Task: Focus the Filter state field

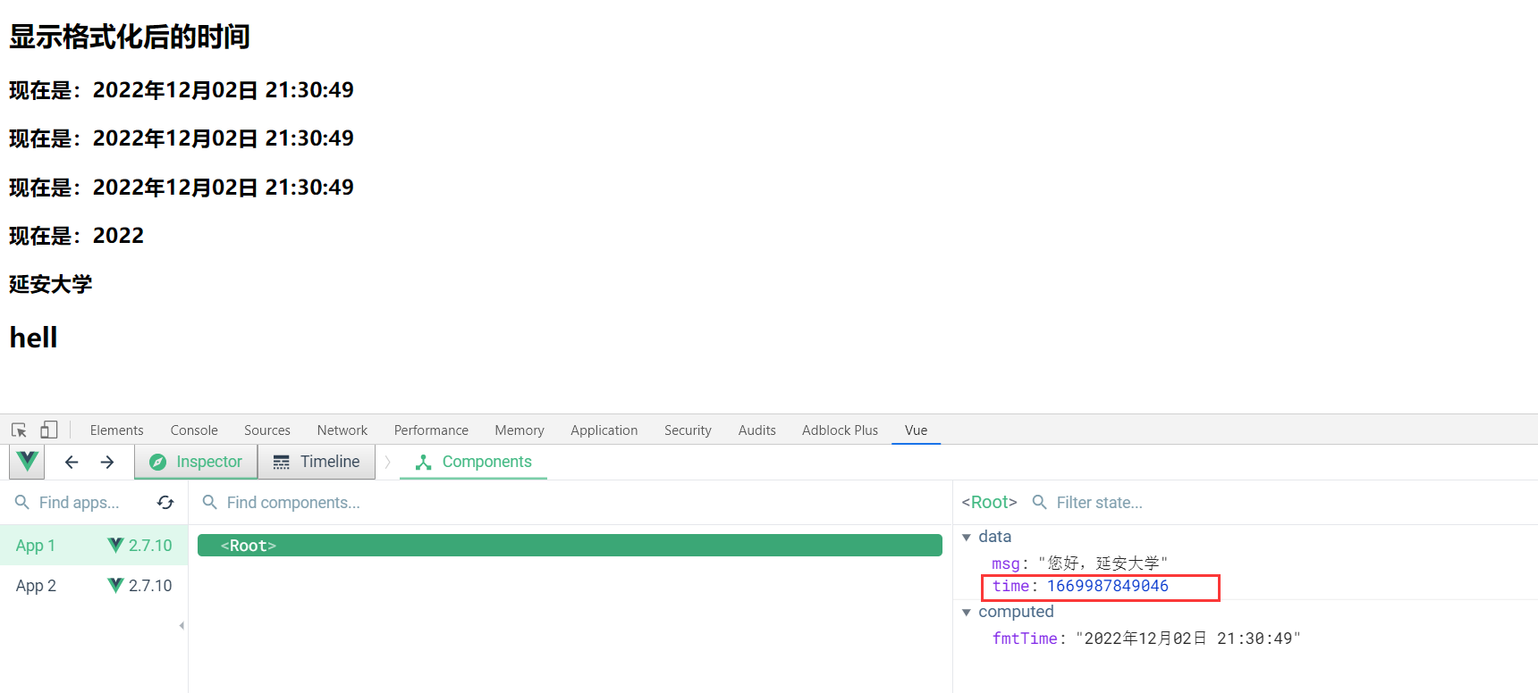Action: pos(1100,502)
